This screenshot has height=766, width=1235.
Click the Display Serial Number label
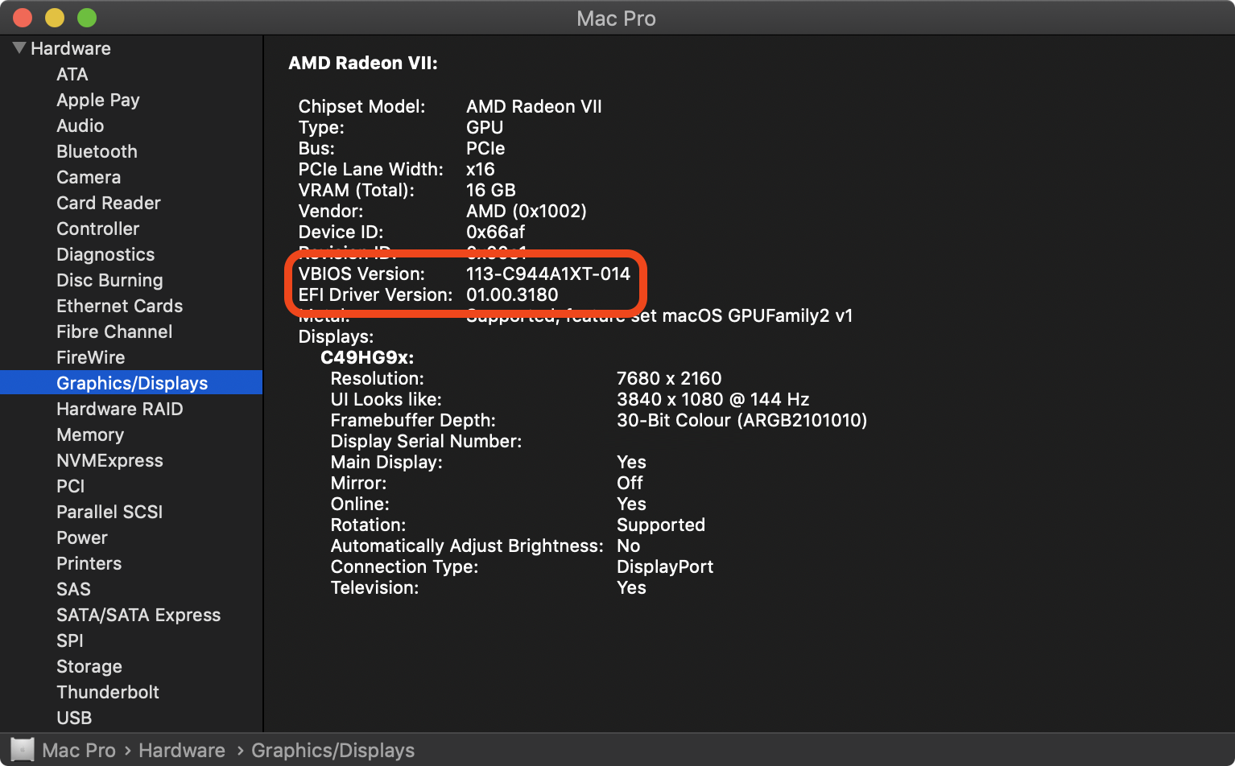[426, 441]
